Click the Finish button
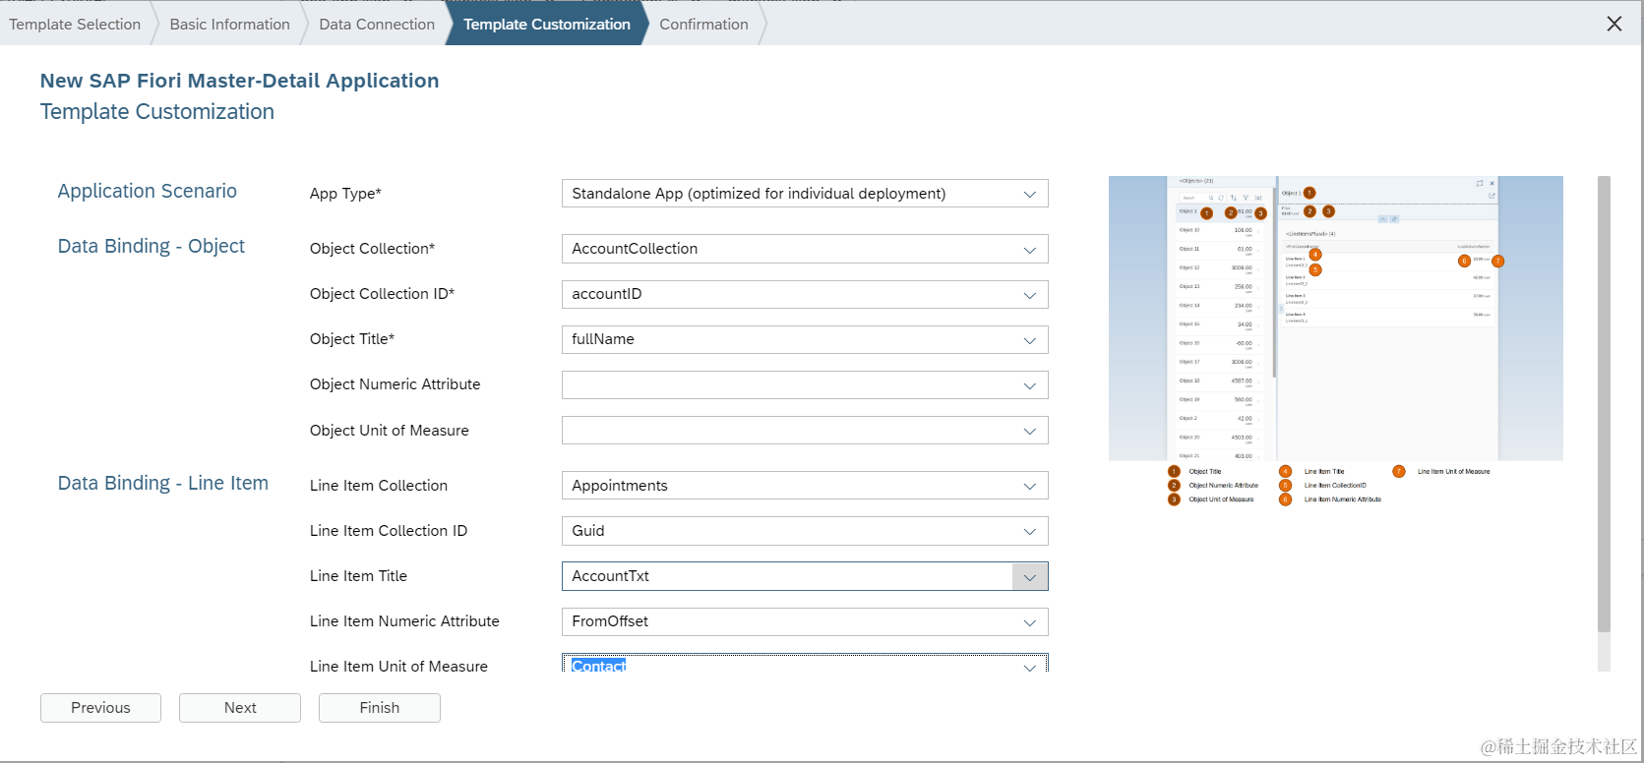Viewport: 1644px width, 763px height. (x=379, y=708)
